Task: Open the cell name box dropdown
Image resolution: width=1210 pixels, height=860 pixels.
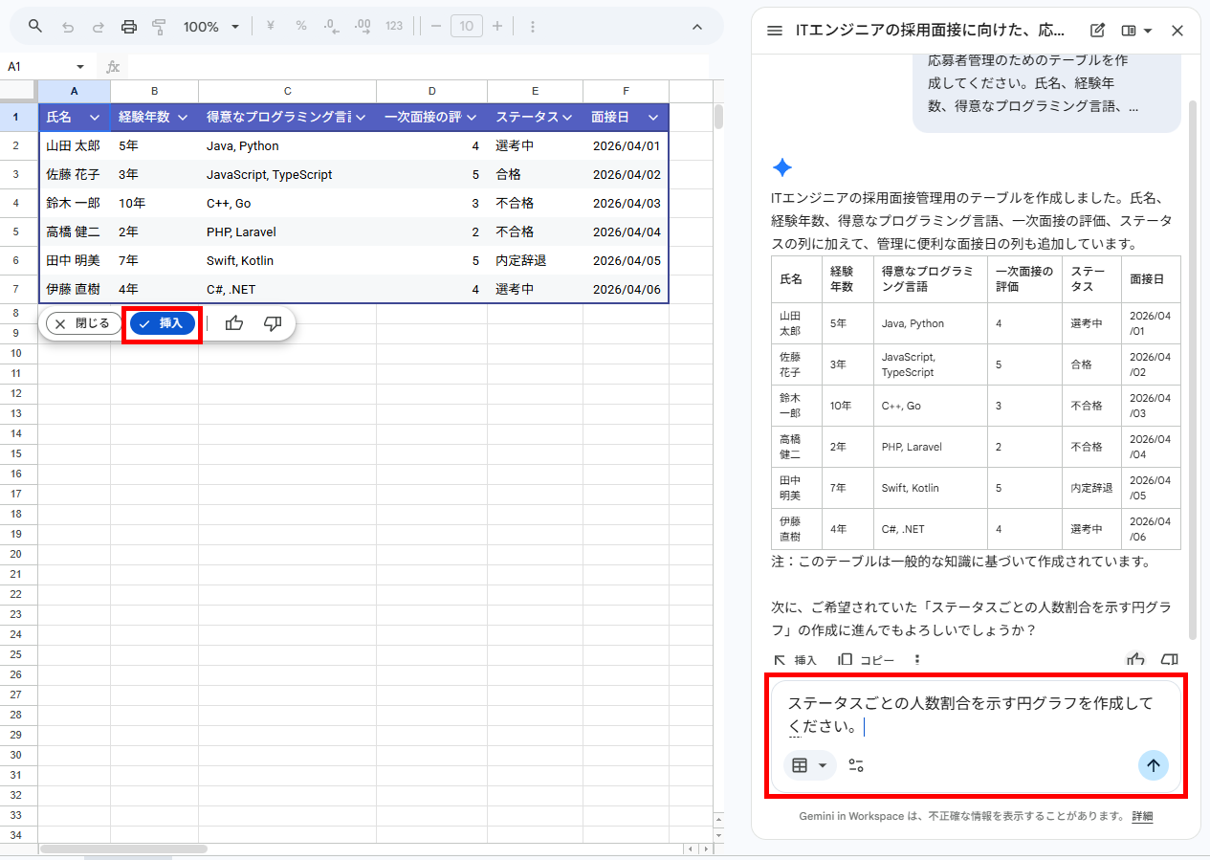Action: 80,67
